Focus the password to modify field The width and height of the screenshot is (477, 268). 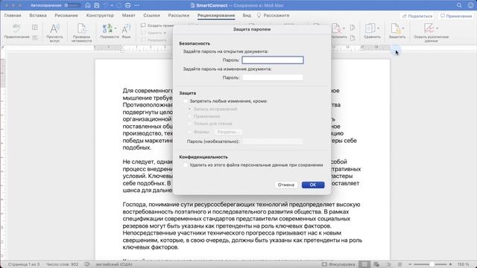pos(273,77)
